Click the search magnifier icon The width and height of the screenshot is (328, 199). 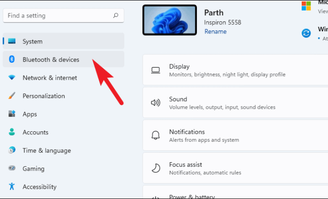[x=116, y=15]
